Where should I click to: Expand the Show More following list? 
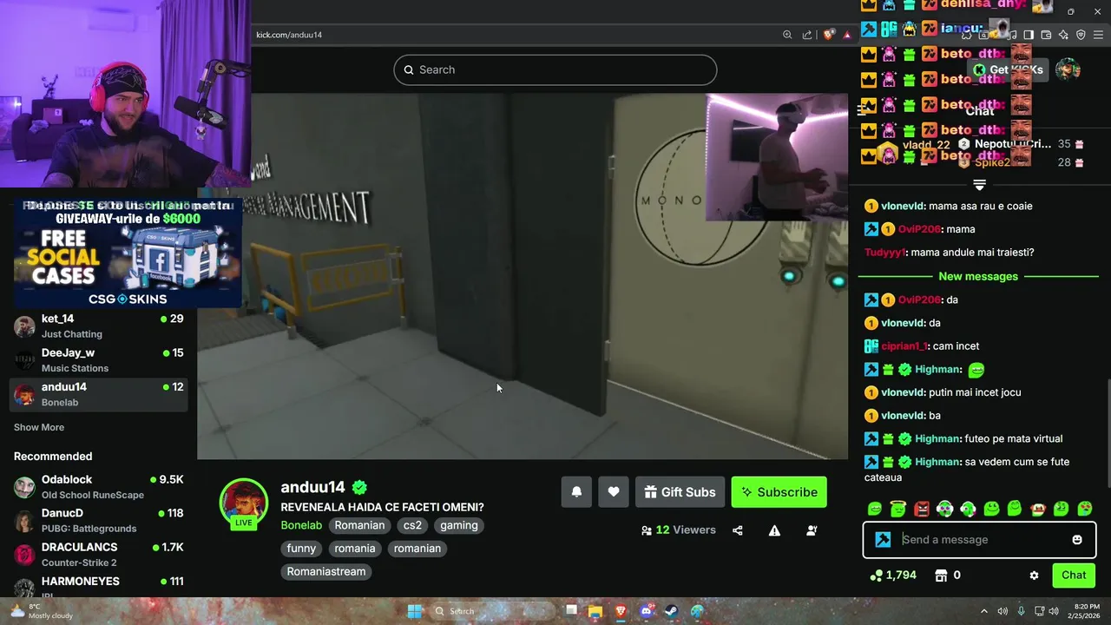pos(39,427)
